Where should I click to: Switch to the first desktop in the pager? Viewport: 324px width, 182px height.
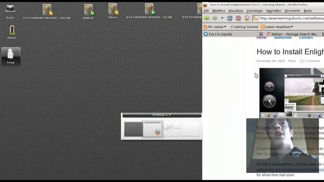pos(133,129)
